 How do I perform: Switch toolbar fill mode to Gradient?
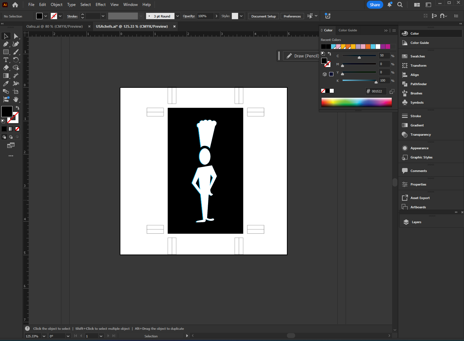click(x=11, y=129)
